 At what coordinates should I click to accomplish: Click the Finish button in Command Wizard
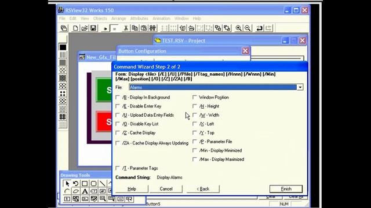pos(286,189)
